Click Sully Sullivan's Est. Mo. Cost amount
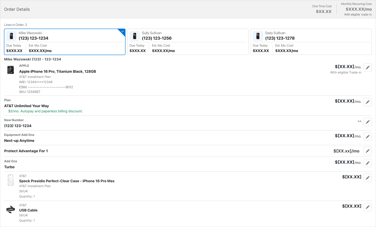The width and height of the screenshot is (376, 227). point(163,51)
